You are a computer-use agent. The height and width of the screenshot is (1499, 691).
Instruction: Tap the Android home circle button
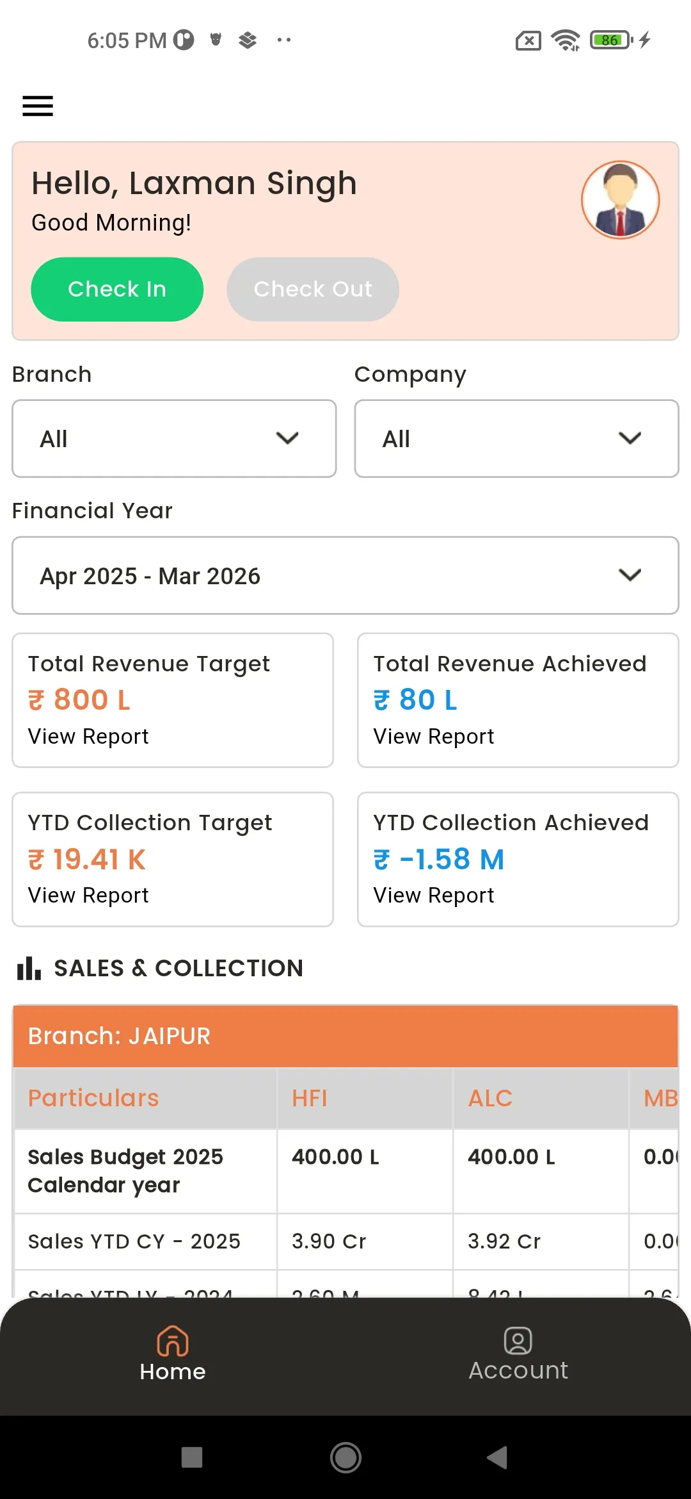345,1457
